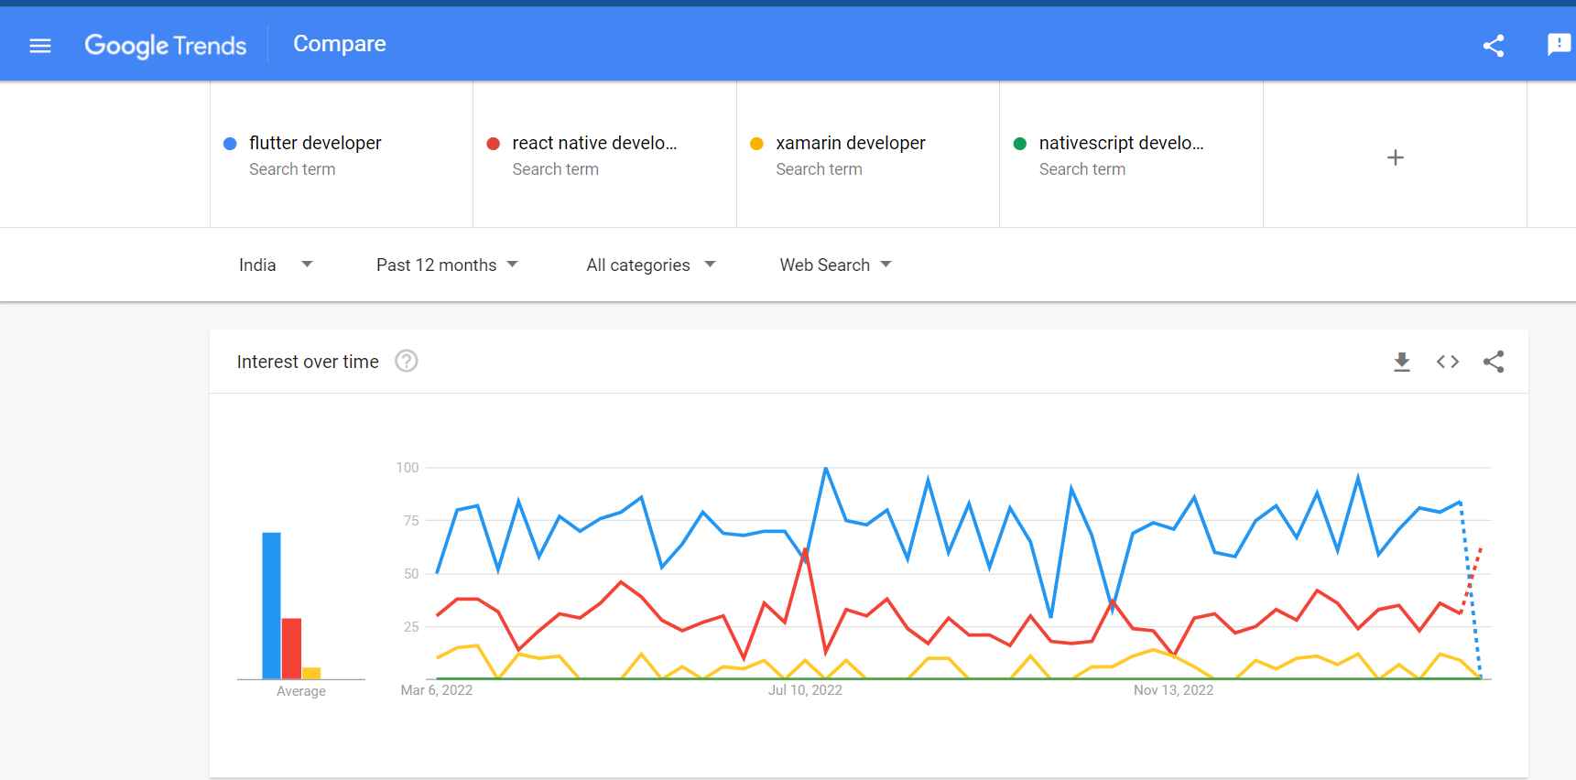Share the Interest over time chart
Screen dimensions: 1576x780
[x=1494, y=362]
